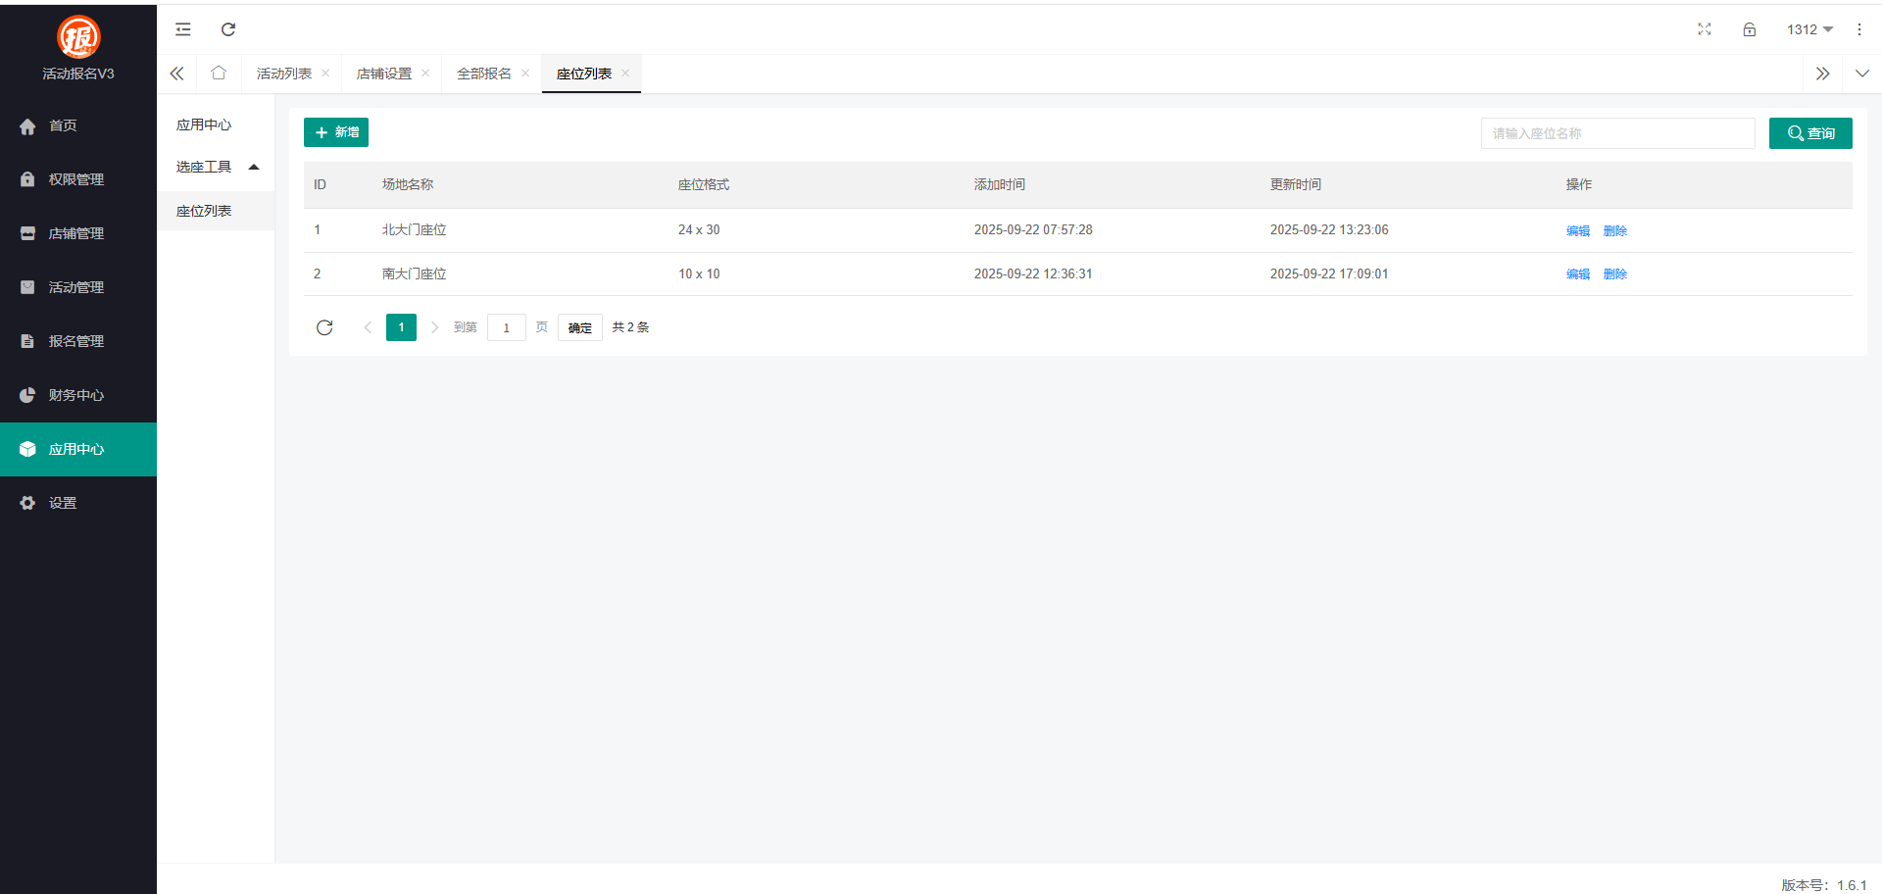Screen dimensions: 1882x894
Task: Click the 新增 button
Action: tap(336, 132)
